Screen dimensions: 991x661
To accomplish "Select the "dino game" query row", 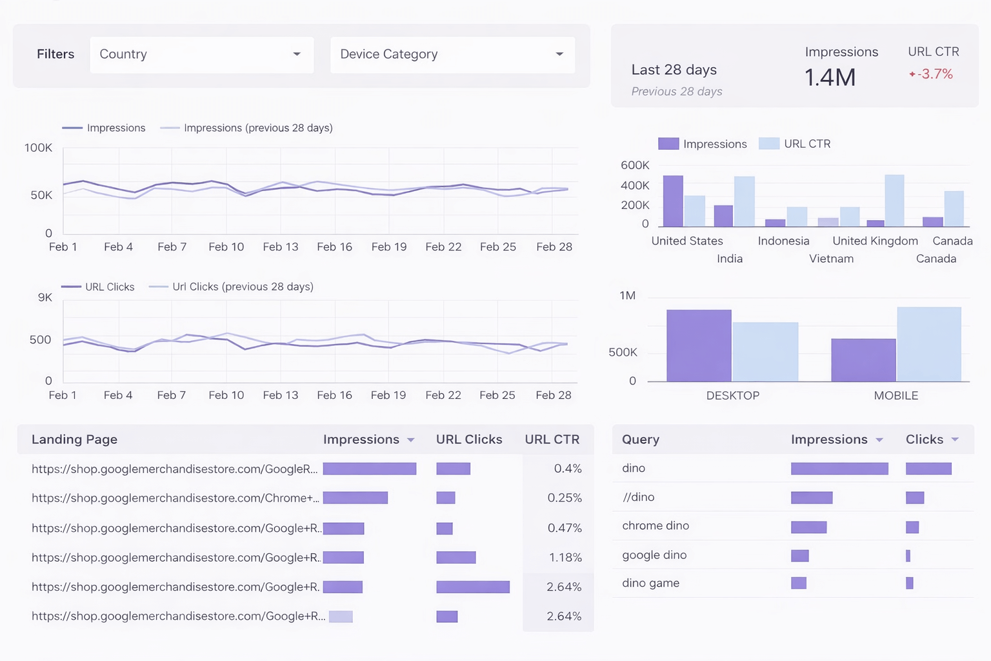I will (x=793, y=584).
